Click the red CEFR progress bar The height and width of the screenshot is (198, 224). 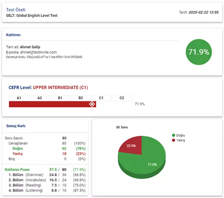53,104
